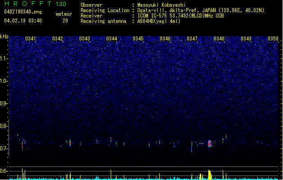Click the 'Receiving Location' label

click(x=105, y=10)
